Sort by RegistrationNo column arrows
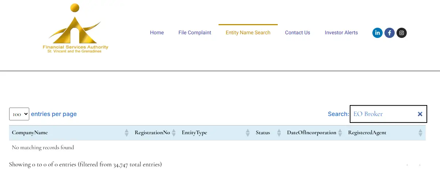The image size is (440, 178). pos(174,133)
